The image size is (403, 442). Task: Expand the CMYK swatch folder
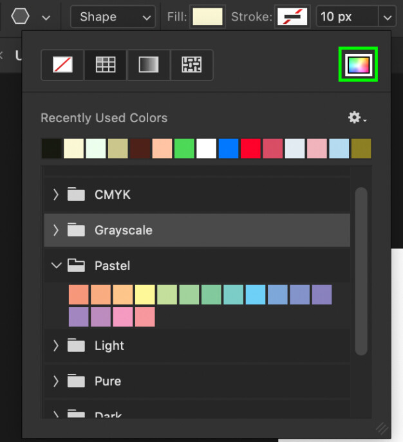point(56,194)
